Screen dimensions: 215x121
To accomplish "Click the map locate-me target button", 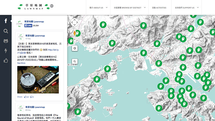I will point(75,48).
